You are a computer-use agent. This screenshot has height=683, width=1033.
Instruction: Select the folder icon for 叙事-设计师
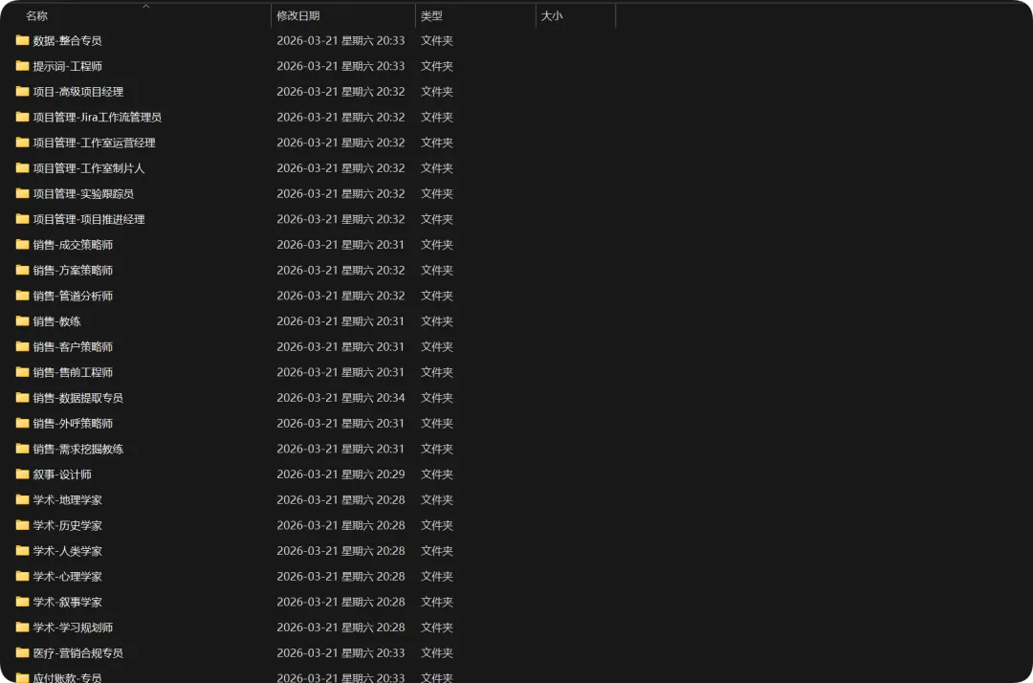coord(22,474)
